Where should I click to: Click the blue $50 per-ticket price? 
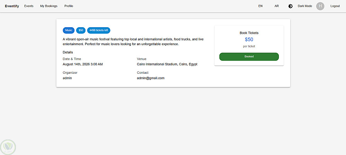(x=249, y=40)
